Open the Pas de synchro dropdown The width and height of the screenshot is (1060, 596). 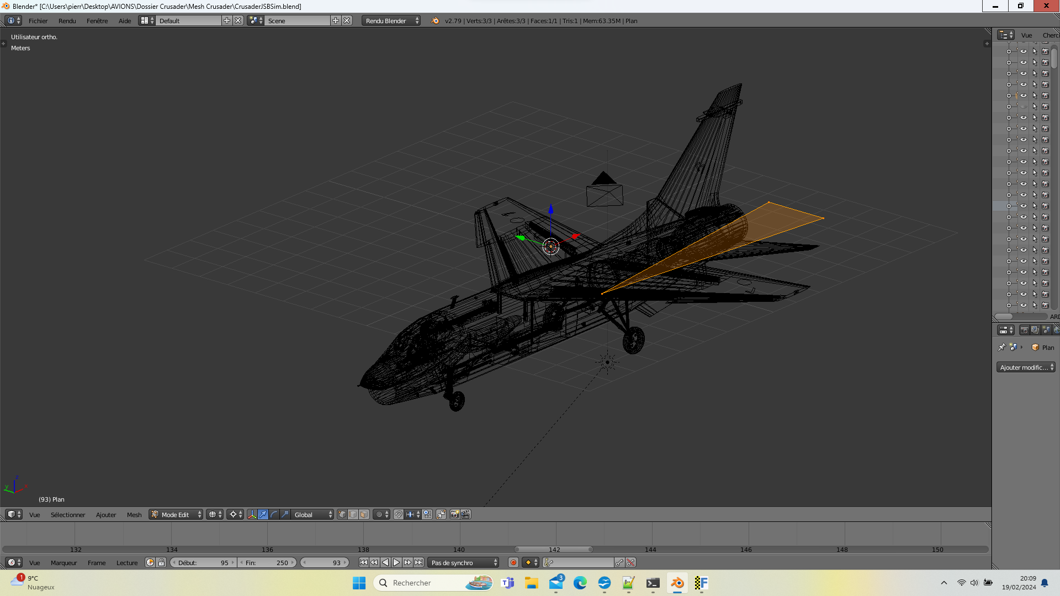(x=464, y=562)
